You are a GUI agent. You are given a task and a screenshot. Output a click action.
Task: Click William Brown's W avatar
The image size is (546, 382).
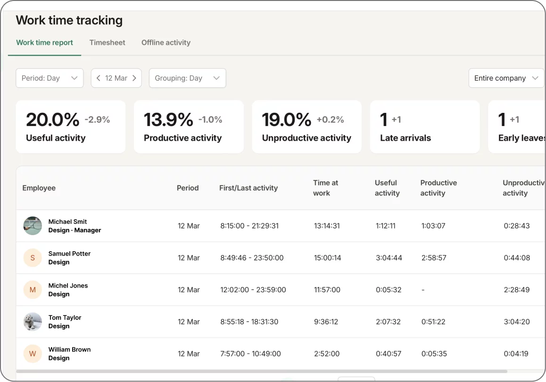33,354
